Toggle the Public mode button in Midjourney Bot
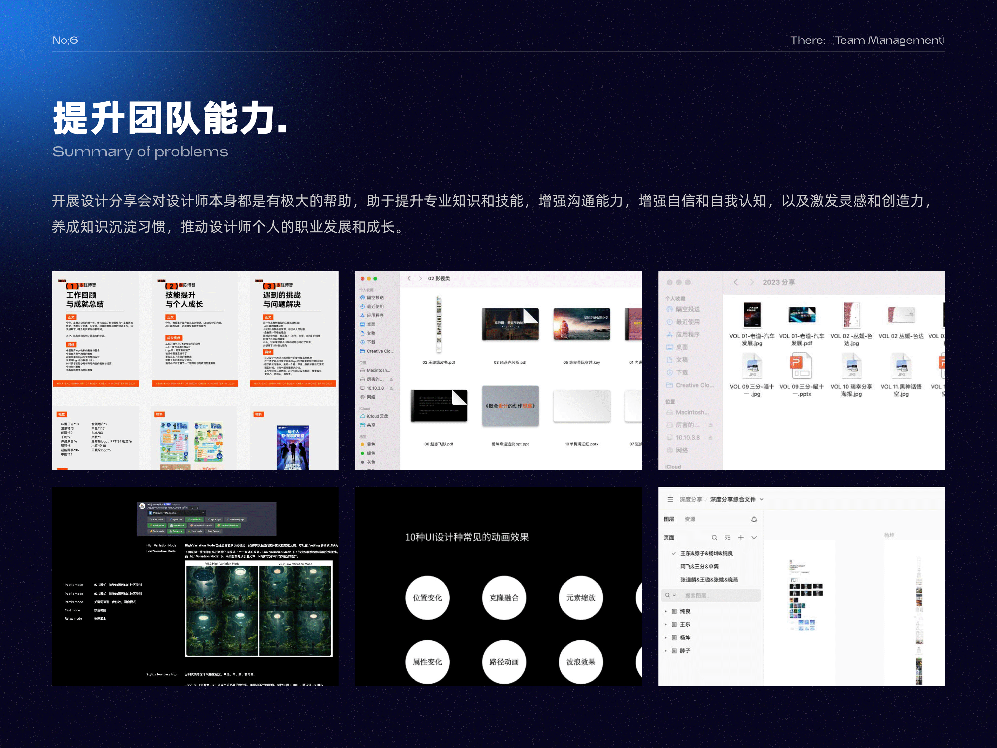The image size is (997, 748). click(x=157, y=526)
